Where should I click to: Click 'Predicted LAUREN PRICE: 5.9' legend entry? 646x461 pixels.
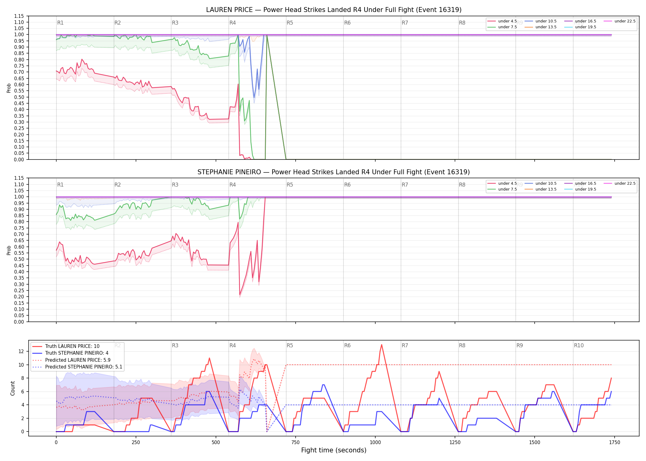(71, 360)
